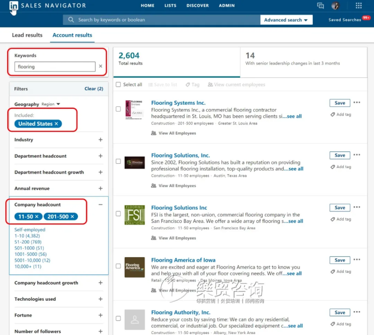Screen dimensions: 374x335
Task: Add tag to Flooring Solutions, Inc.
Action: tap(341, 167)
